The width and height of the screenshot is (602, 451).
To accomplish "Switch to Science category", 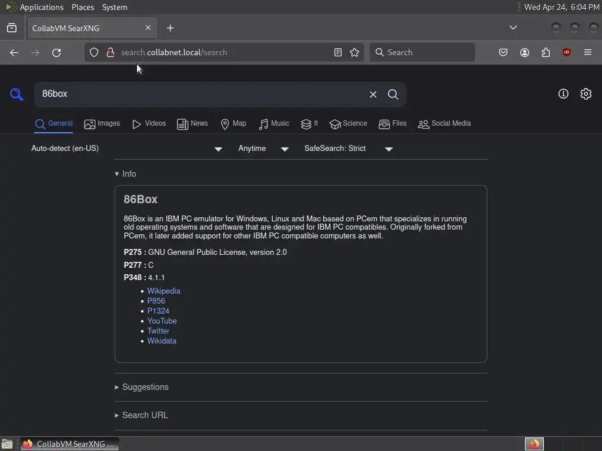I will (348, 123).
